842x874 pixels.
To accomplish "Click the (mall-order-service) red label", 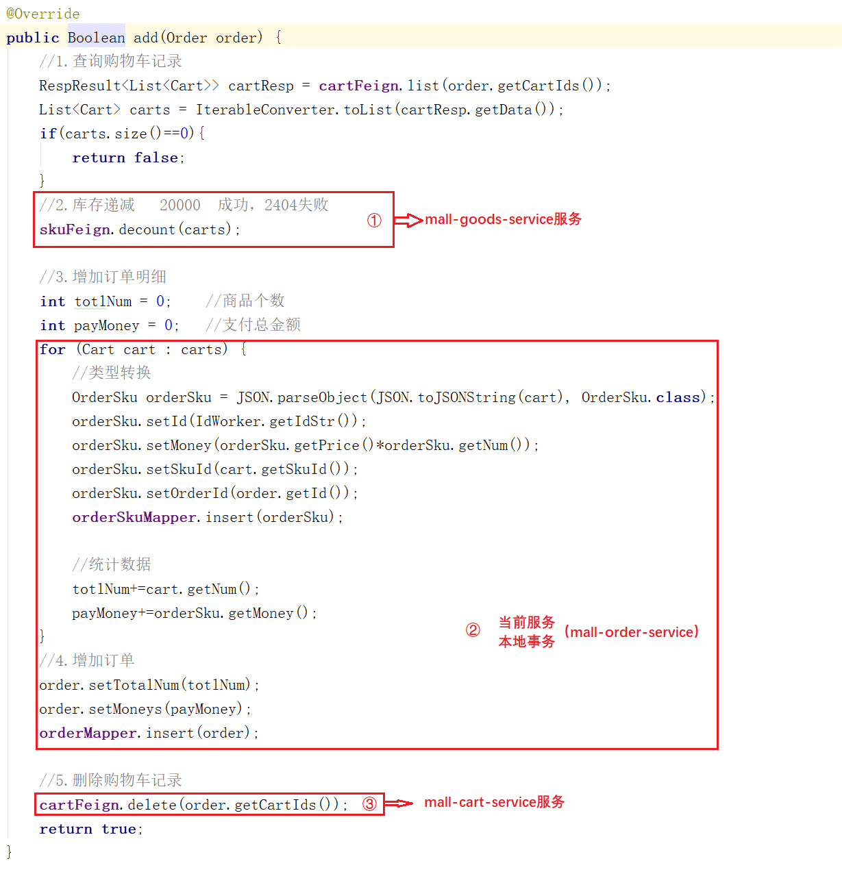I will pyautogui.click(x=631, y=632).
